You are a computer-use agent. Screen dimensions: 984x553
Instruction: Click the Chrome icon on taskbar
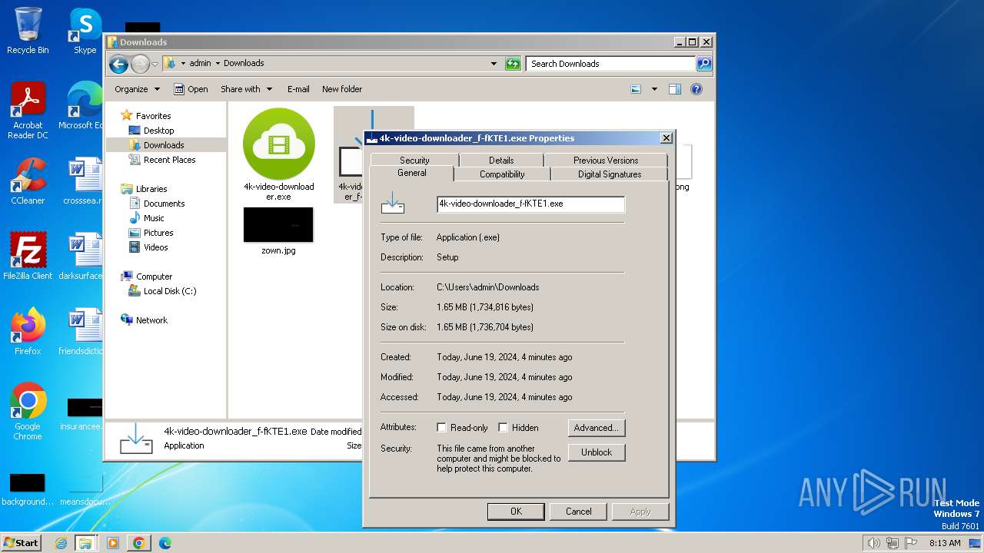coord(139,543)
